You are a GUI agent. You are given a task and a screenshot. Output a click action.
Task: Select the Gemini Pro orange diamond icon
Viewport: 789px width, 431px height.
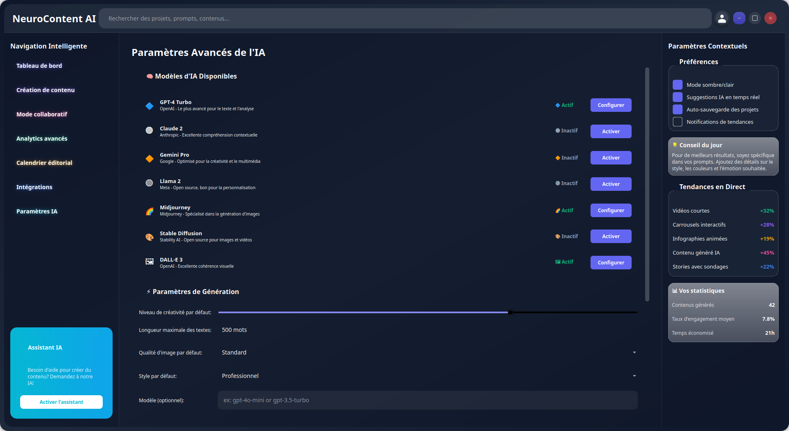(150, 159)
